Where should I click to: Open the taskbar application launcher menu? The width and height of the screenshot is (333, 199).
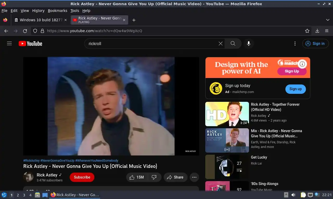(4, 195)
